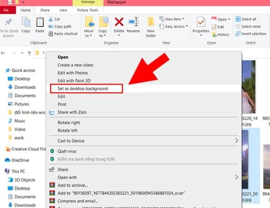Click the Paste clipboard icon
Viewport: 270px width, 208px height.
pyautogui.click(x=40, y=22)
